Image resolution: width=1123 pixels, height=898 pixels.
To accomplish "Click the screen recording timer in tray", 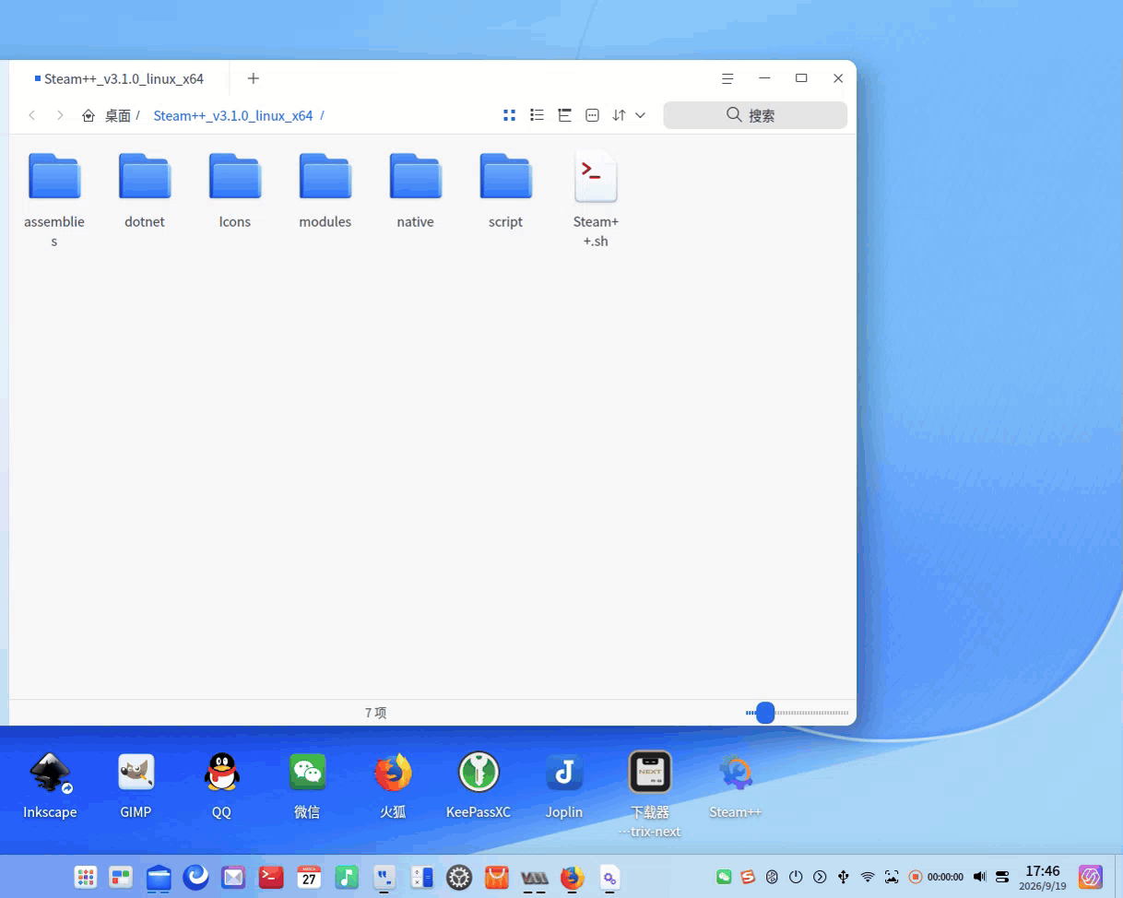I will (936, 877).
